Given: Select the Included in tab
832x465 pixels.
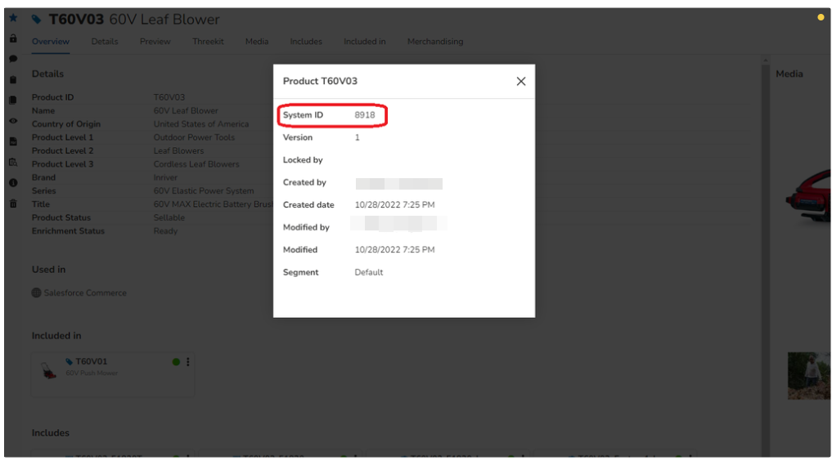Looking at the screenshot, I should 364,42.
